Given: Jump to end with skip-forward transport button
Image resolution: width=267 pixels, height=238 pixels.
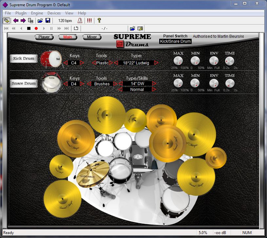Looking at the screenshot, I should (66, 28).
